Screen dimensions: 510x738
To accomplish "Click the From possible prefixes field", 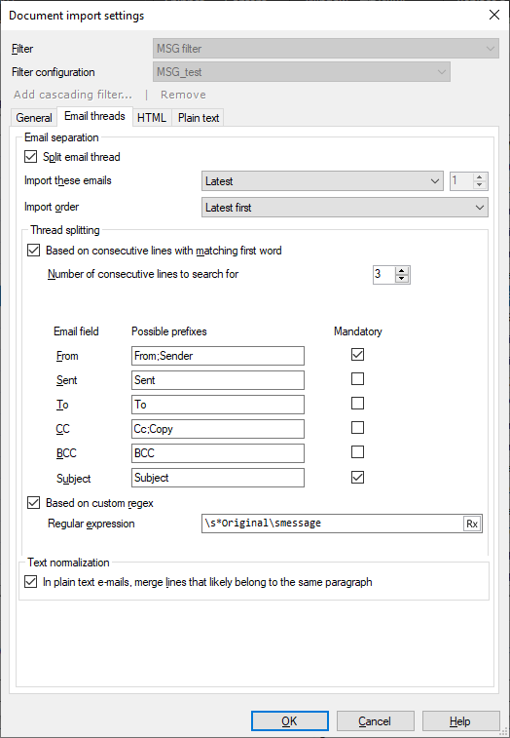I will [x=218, y=356].
